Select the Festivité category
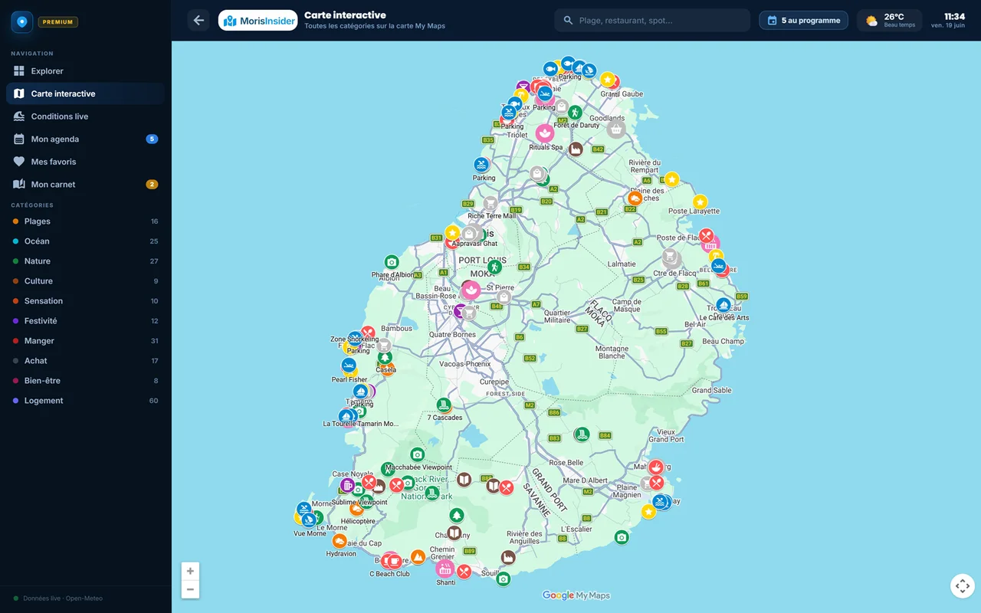The image size is (981, 613). 85,321
